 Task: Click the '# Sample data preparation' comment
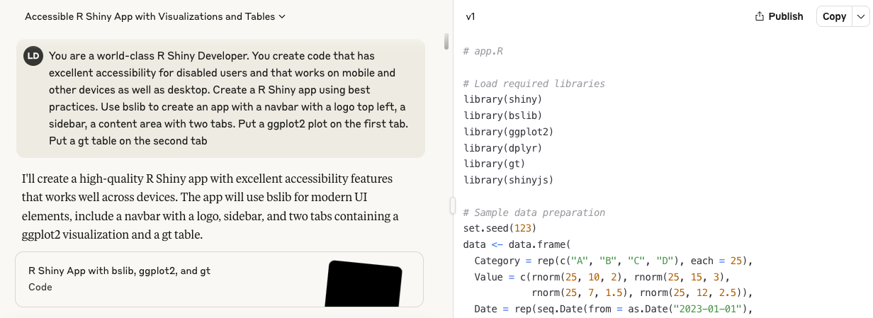534,212
